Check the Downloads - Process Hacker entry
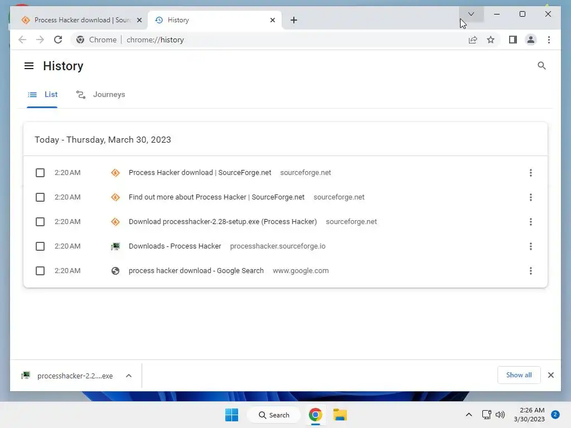 (40, 246)
